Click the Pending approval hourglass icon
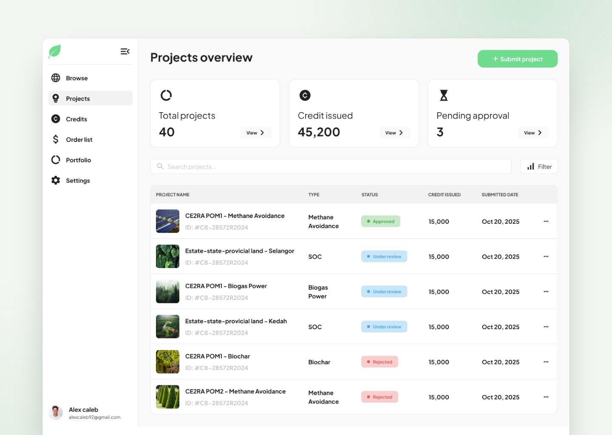The height and width of the screenshot is (435, 612). pos(444,95)
